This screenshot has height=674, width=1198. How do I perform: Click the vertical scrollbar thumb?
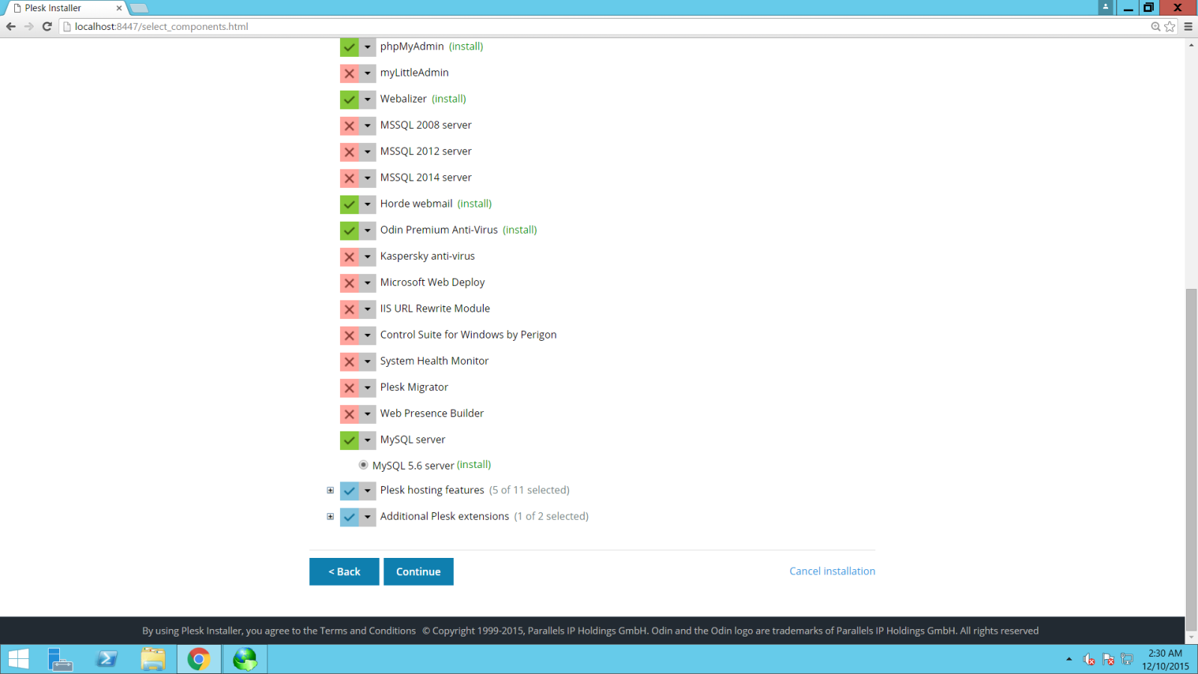[x=1191, y=460]
